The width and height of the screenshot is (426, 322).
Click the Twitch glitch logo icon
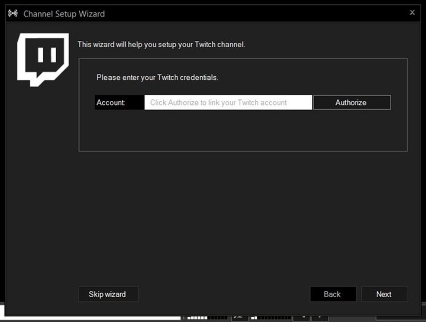[42, 59]
